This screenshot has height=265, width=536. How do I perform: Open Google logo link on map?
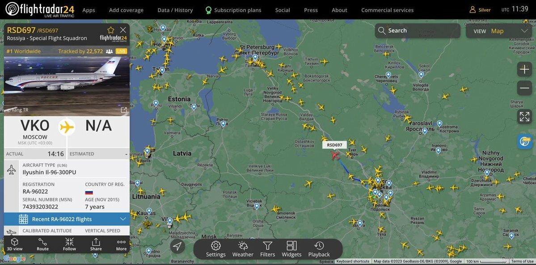(14, 258)
